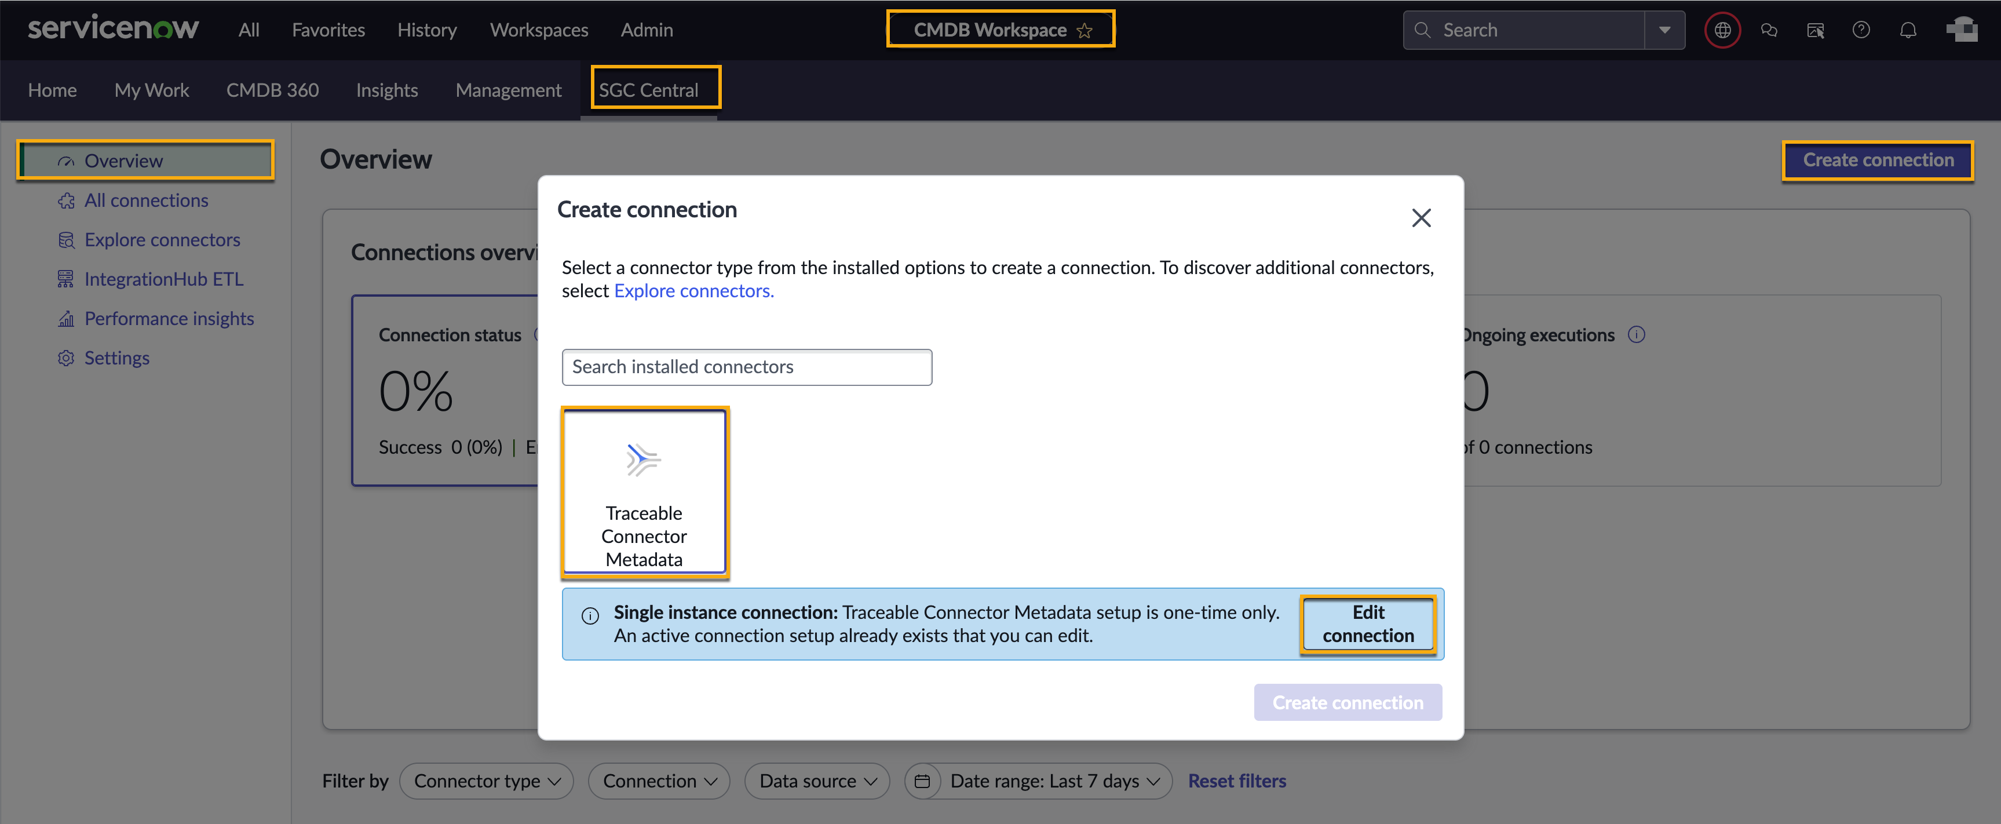Open the Workspaces menu
Viewport: 2001px width, 824px height.
538,30
